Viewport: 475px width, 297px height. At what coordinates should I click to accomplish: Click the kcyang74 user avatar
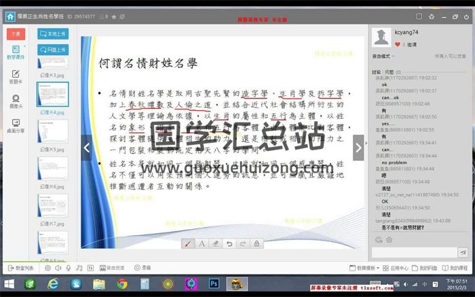[x=381, y=37]
